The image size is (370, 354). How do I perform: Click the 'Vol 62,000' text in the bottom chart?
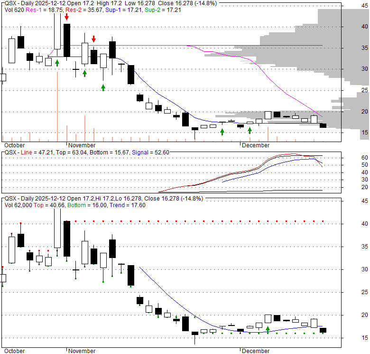(x=18, y=205)
